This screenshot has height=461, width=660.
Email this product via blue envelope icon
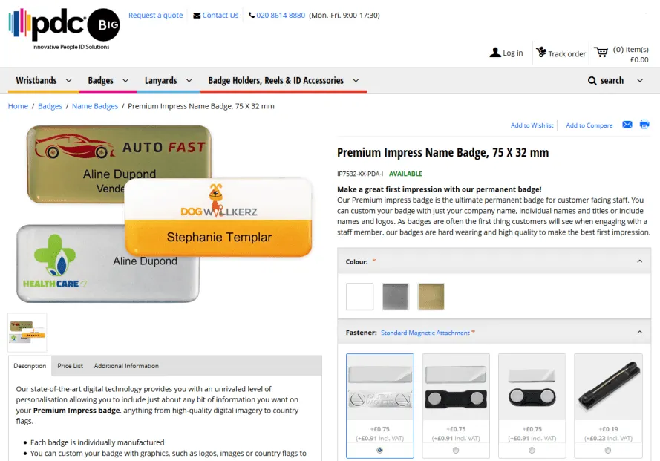(627, 125)
